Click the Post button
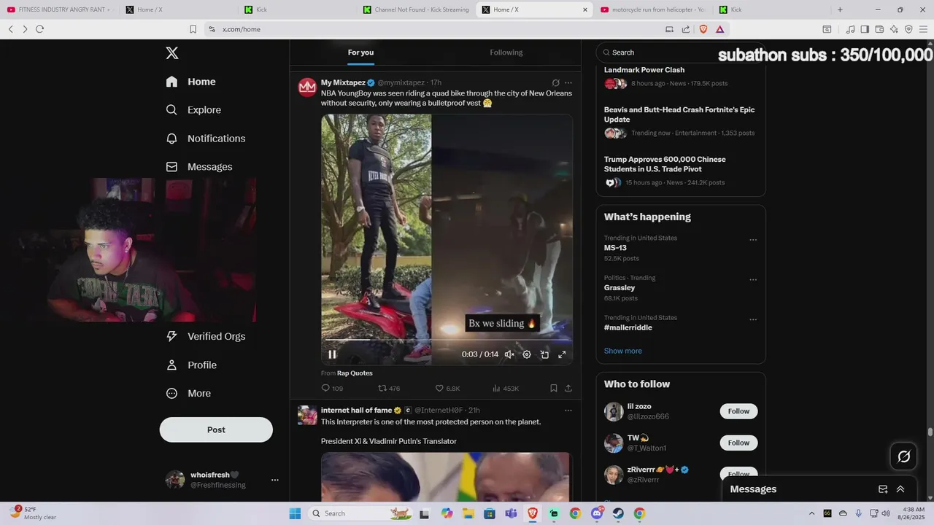 tap(216, 429)
